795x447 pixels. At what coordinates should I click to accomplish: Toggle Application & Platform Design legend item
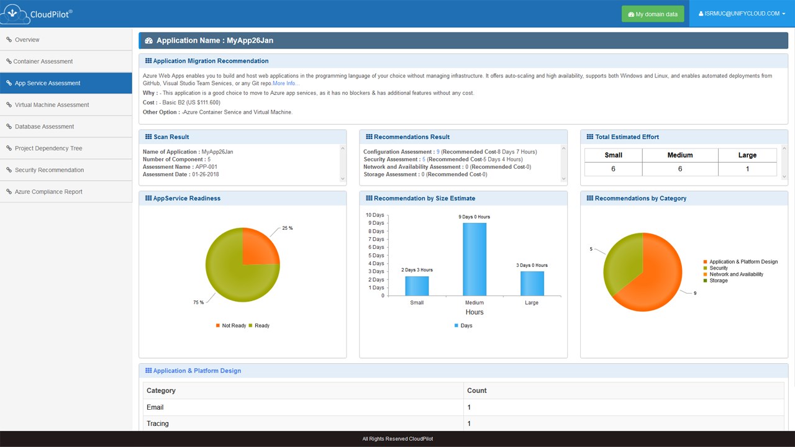(740, 262)
